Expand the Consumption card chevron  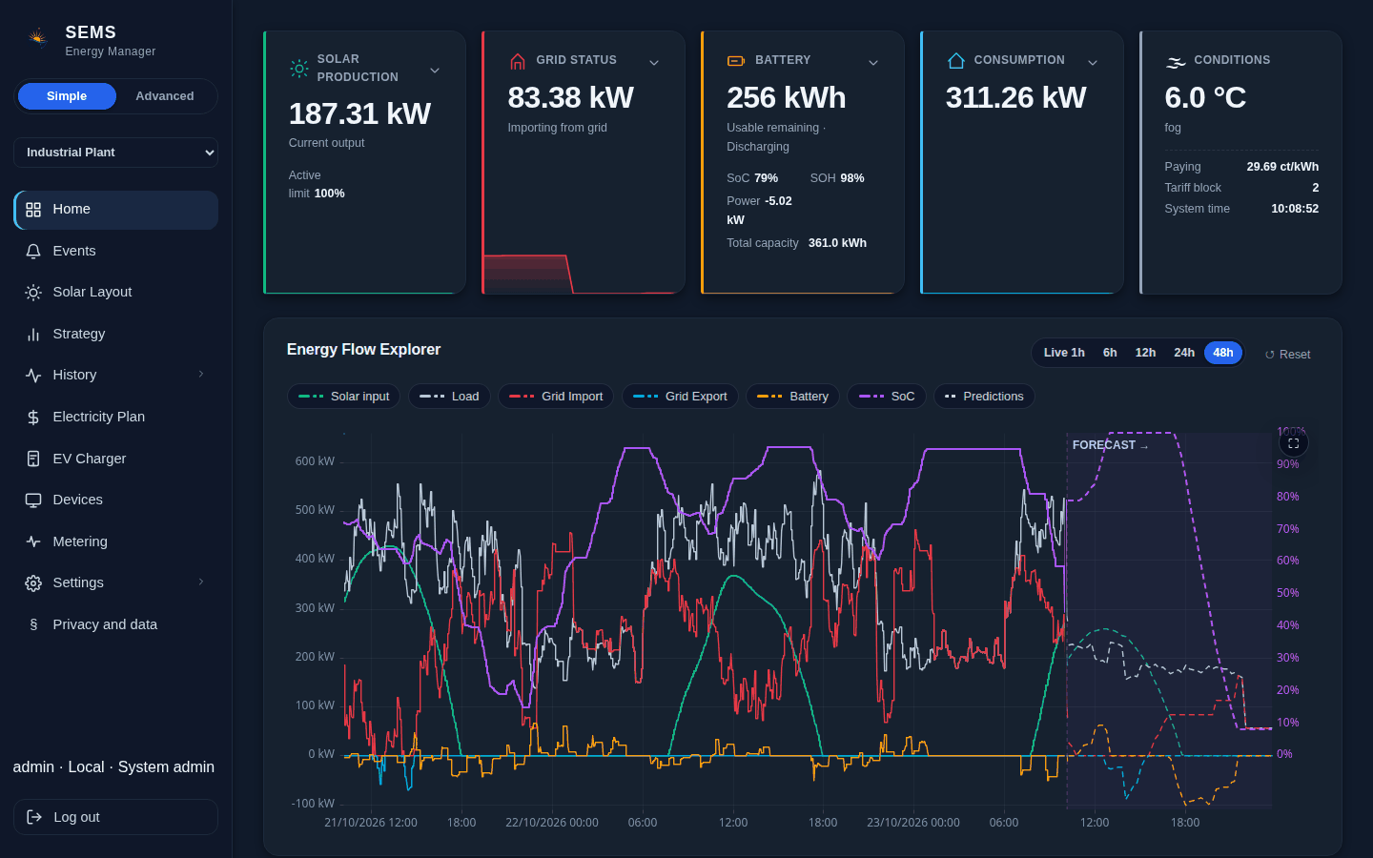[1093, 63]
